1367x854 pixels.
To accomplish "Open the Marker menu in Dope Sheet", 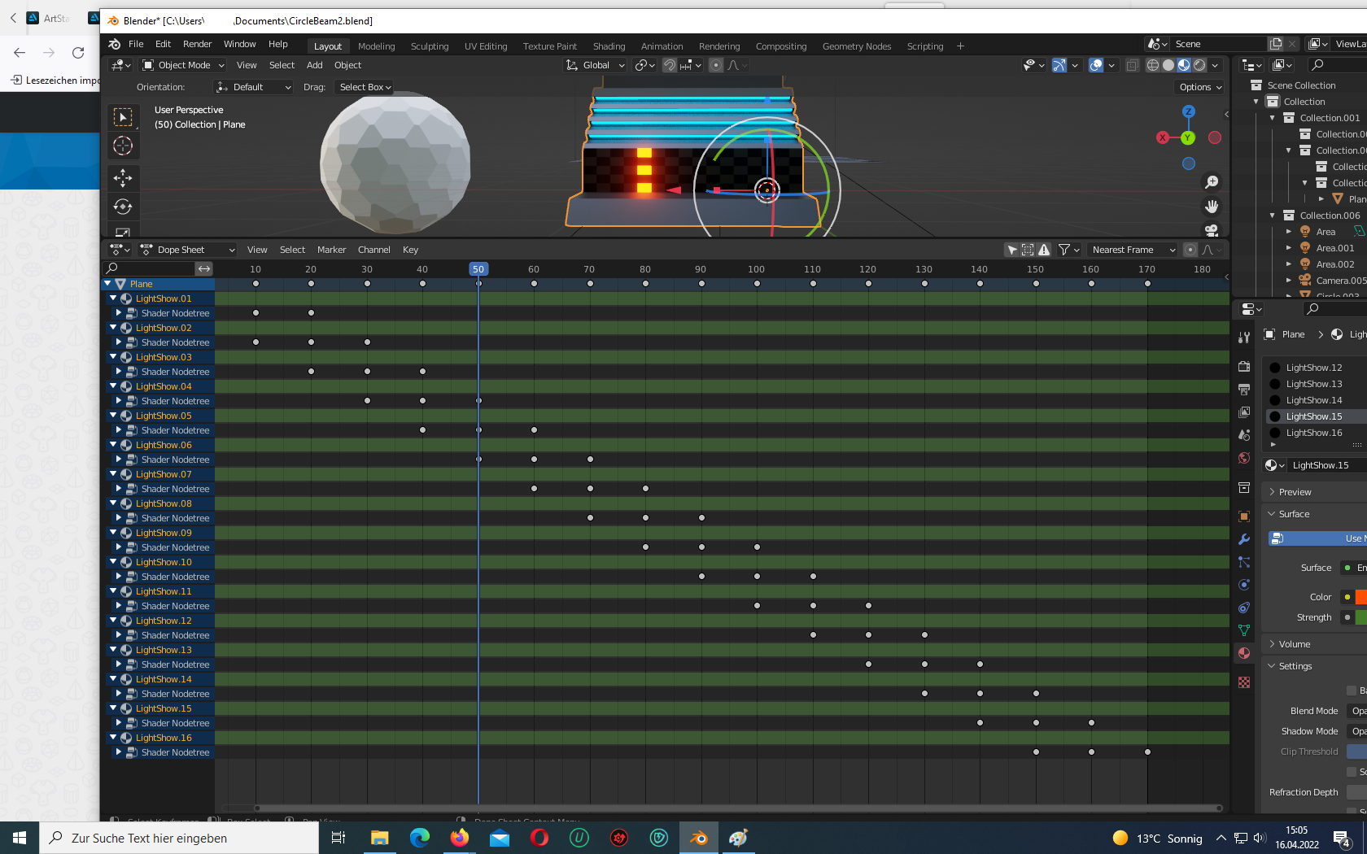I will point(331,250).
